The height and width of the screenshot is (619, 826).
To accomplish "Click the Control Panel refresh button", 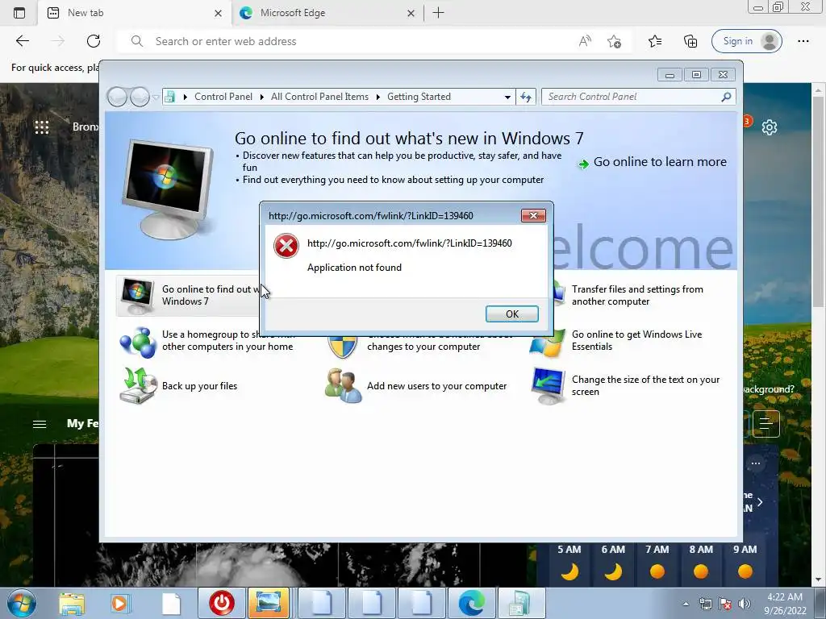I will [x=526, y=97].
